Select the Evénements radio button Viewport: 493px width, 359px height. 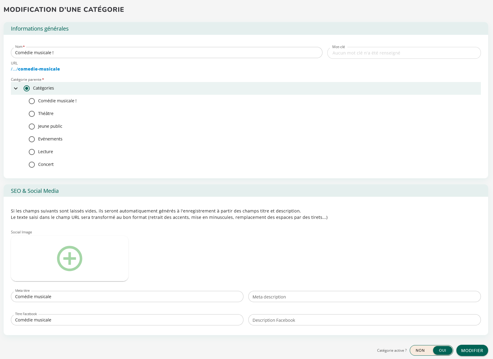[32, 139]
